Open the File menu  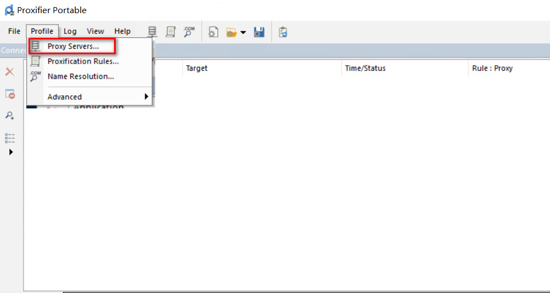pyautogui.click(x=14, y=31)
